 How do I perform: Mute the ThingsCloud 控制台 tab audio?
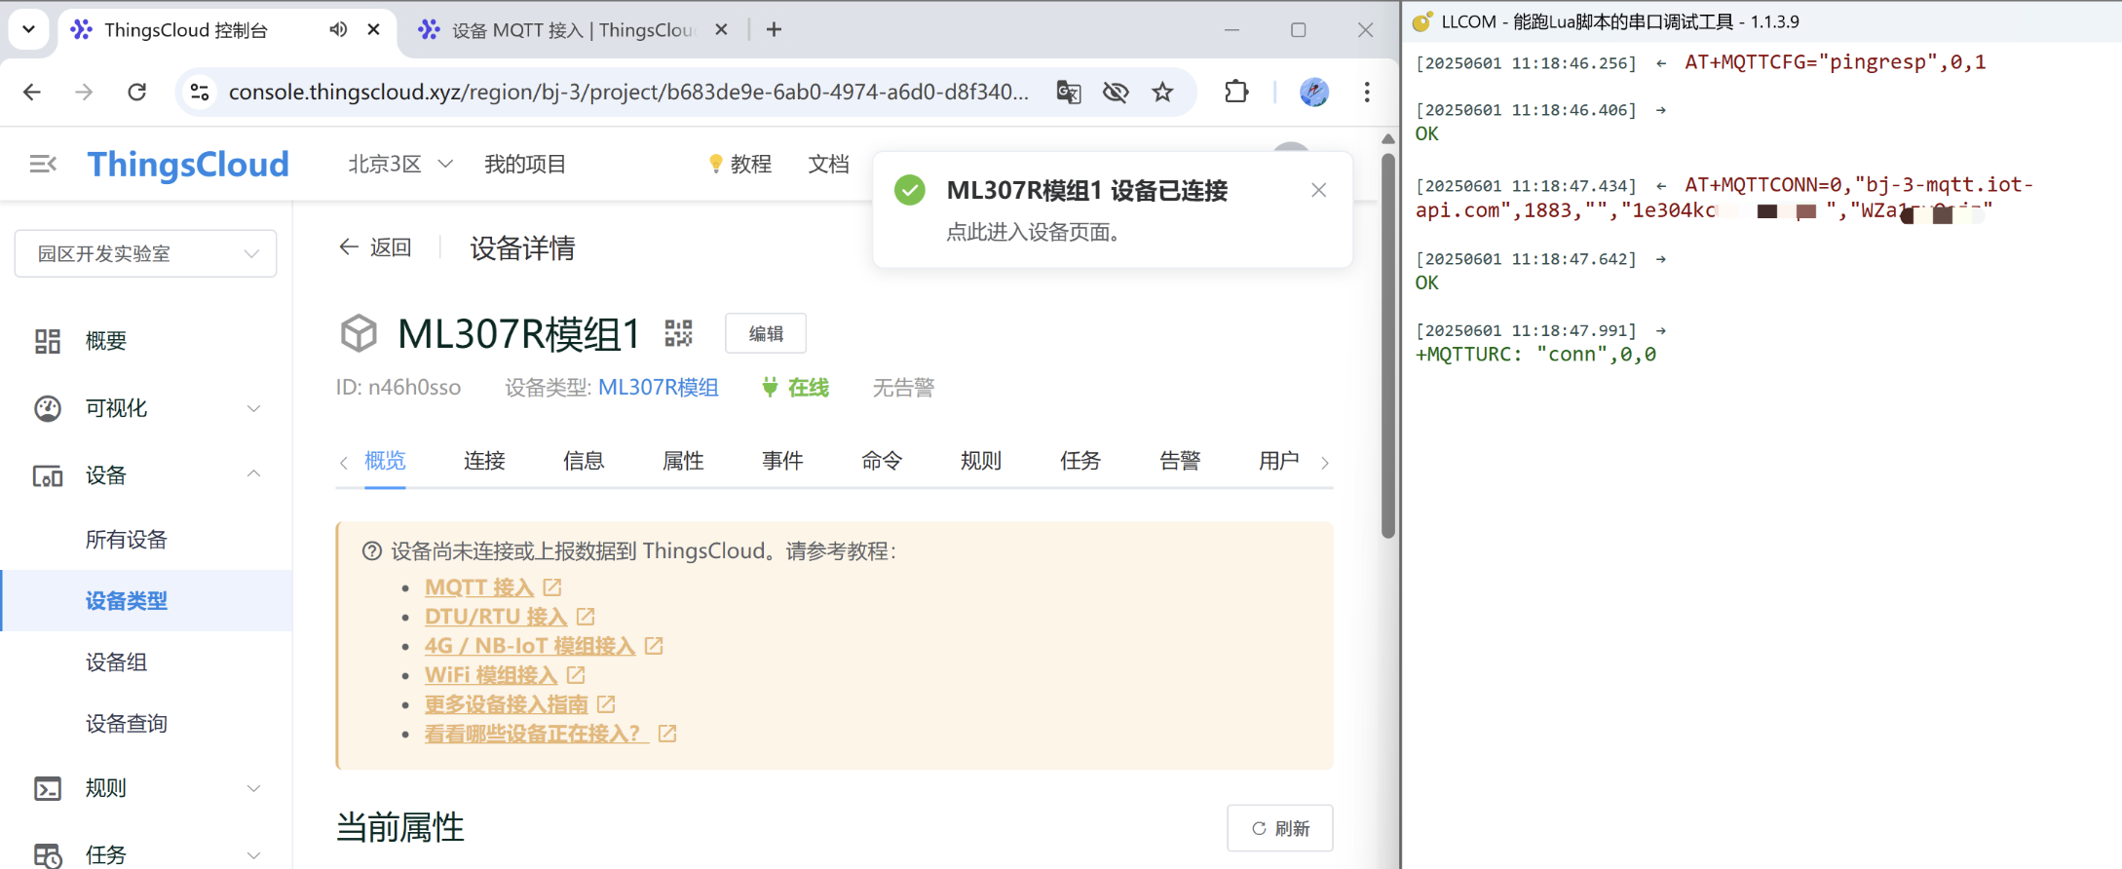tap(338, 29)
